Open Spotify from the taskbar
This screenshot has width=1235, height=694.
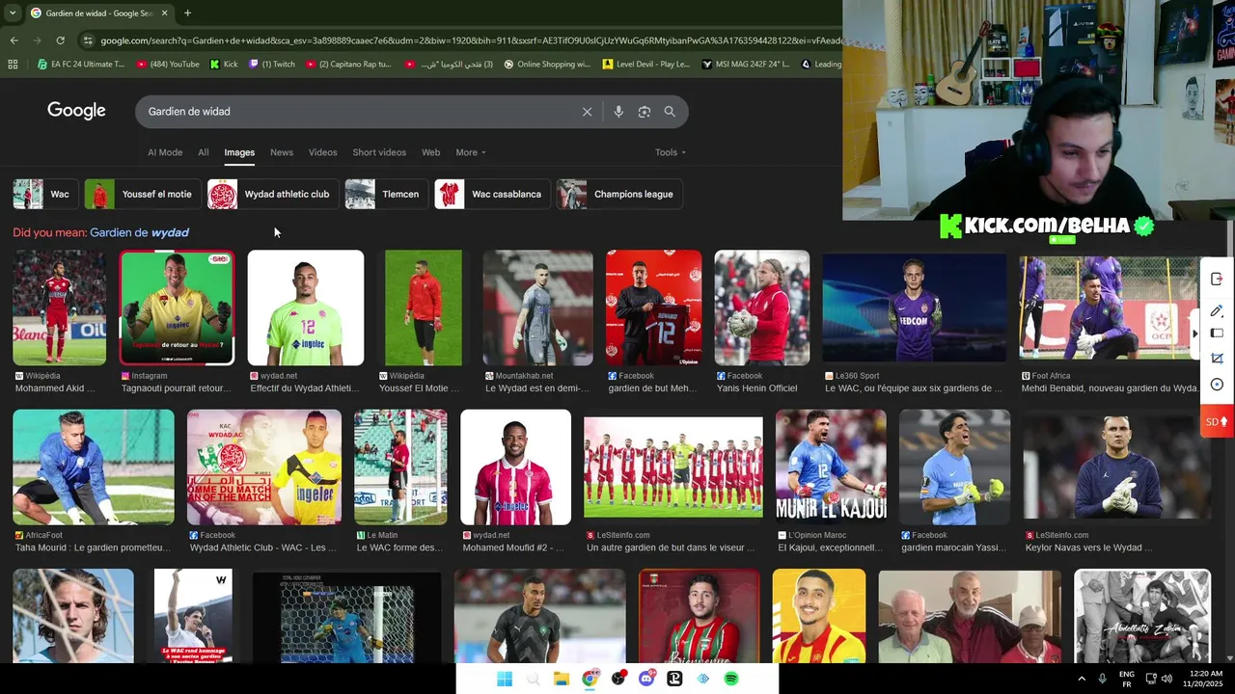pyautogui.click(x=731, y=679)
